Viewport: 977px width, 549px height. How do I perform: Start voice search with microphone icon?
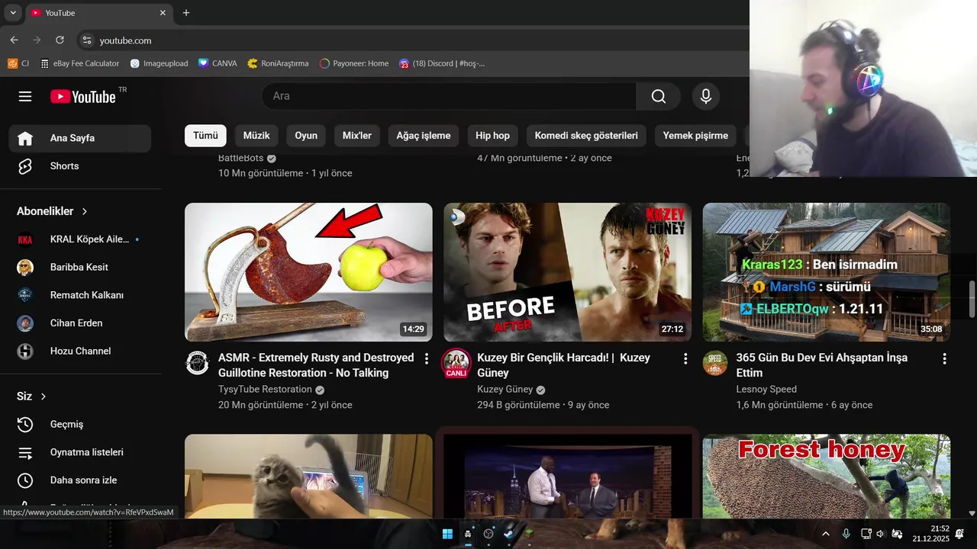[x=706, y=96]
